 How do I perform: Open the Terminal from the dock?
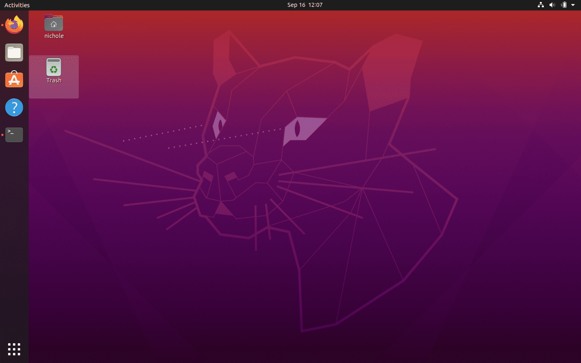point(14,135)
